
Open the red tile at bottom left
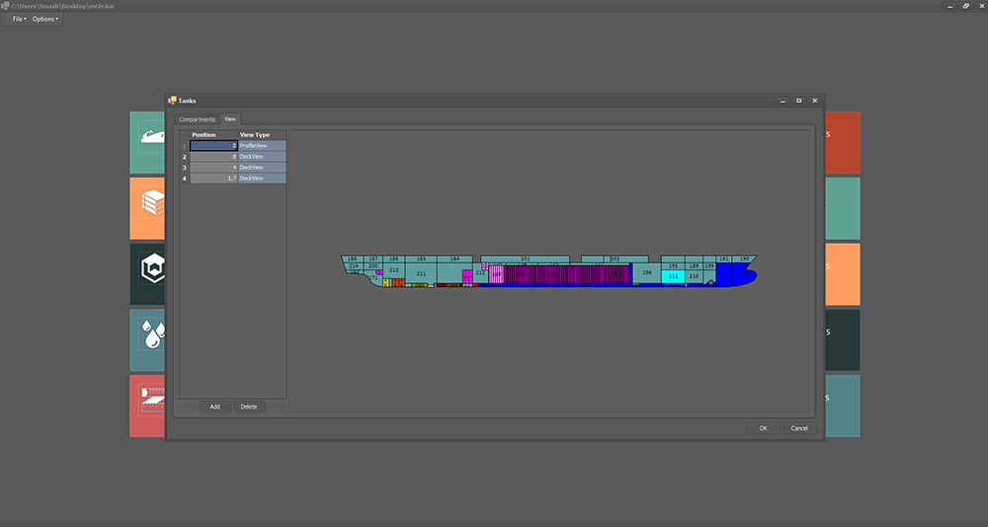click(x=147, y=405)
